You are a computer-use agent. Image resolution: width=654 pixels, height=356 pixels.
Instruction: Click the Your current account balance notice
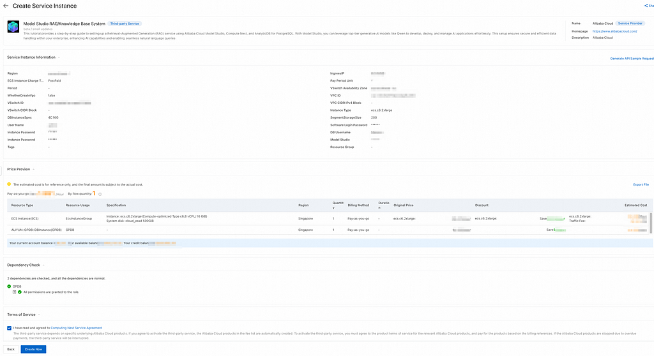coord(330,243)
